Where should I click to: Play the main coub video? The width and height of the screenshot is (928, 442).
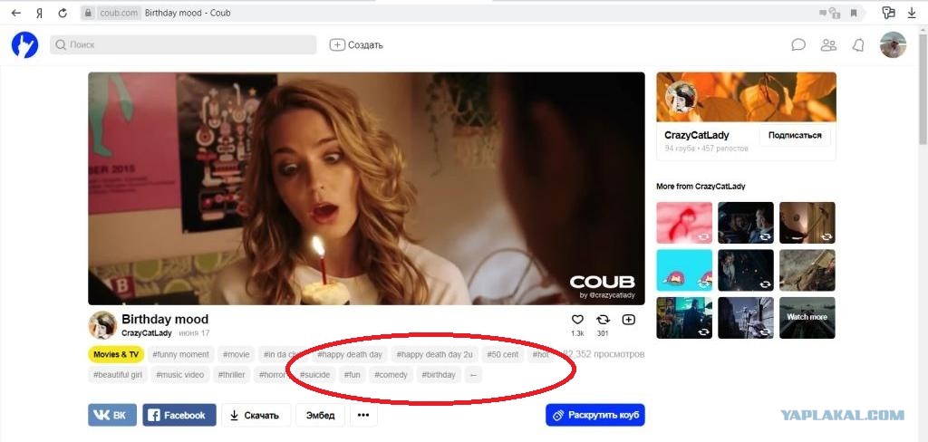(x=366, y=188)
